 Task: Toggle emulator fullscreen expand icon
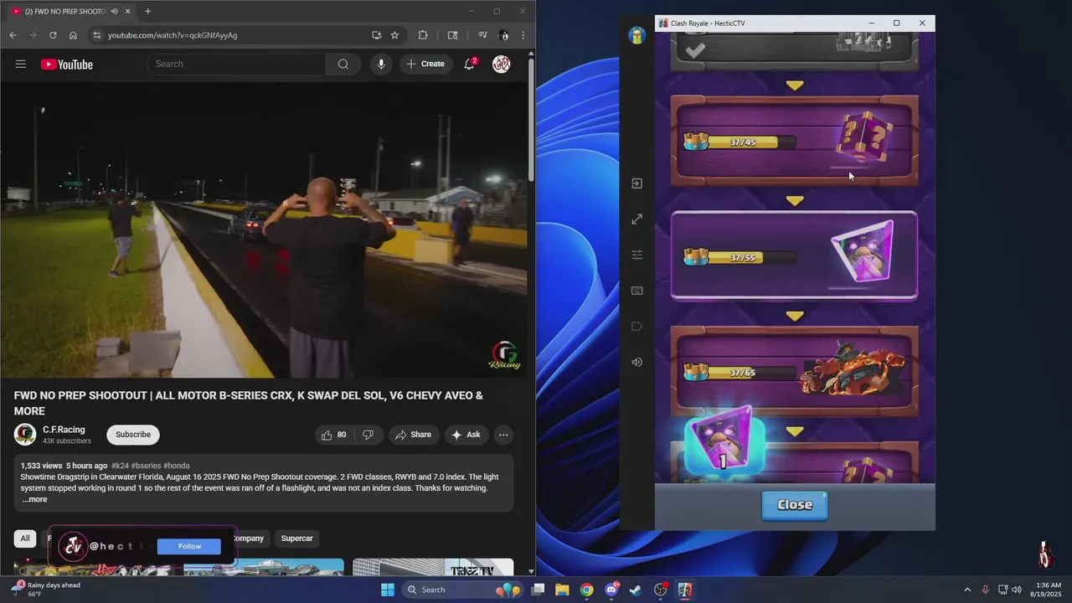click(x=636, y=219)
